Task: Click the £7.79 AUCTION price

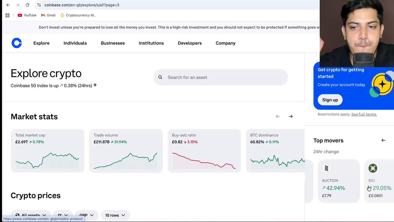Action: [x=327, y=196]
